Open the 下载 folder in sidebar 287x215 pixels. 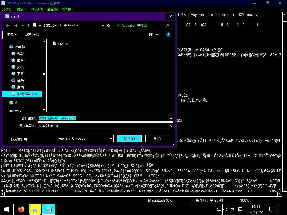(18, 74)
